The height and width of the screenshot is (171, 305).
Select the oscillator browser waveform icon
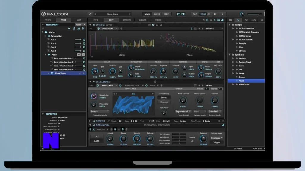(238, 20)
